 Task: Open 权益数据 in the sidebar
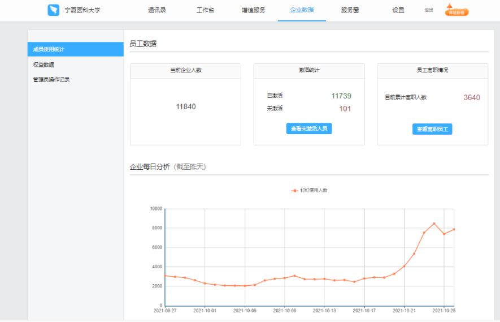(44, 65)
